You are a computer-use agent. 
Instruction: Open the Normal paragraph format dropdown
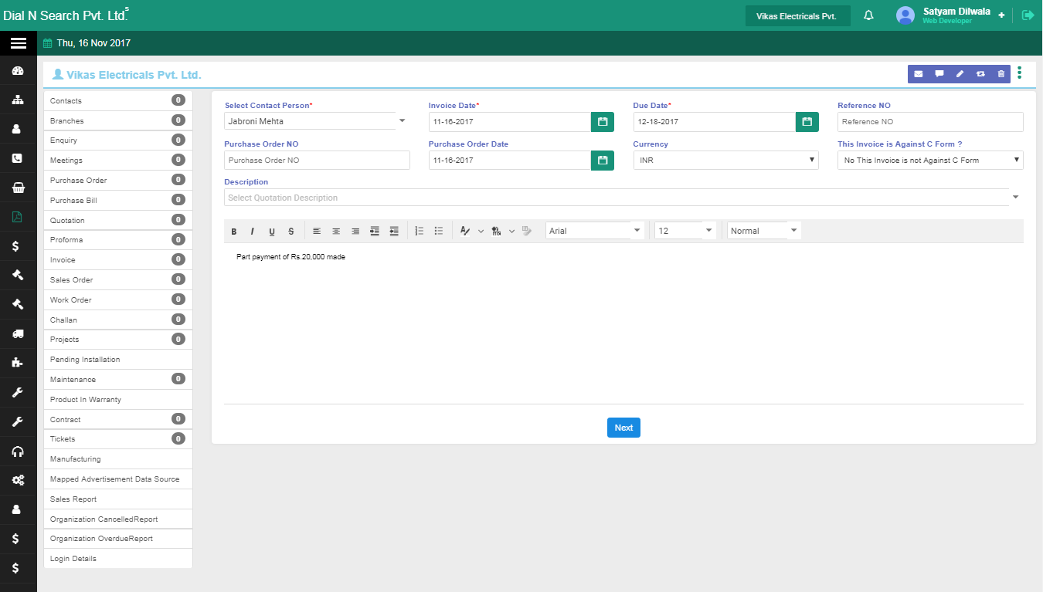click(x=764, y=231)
